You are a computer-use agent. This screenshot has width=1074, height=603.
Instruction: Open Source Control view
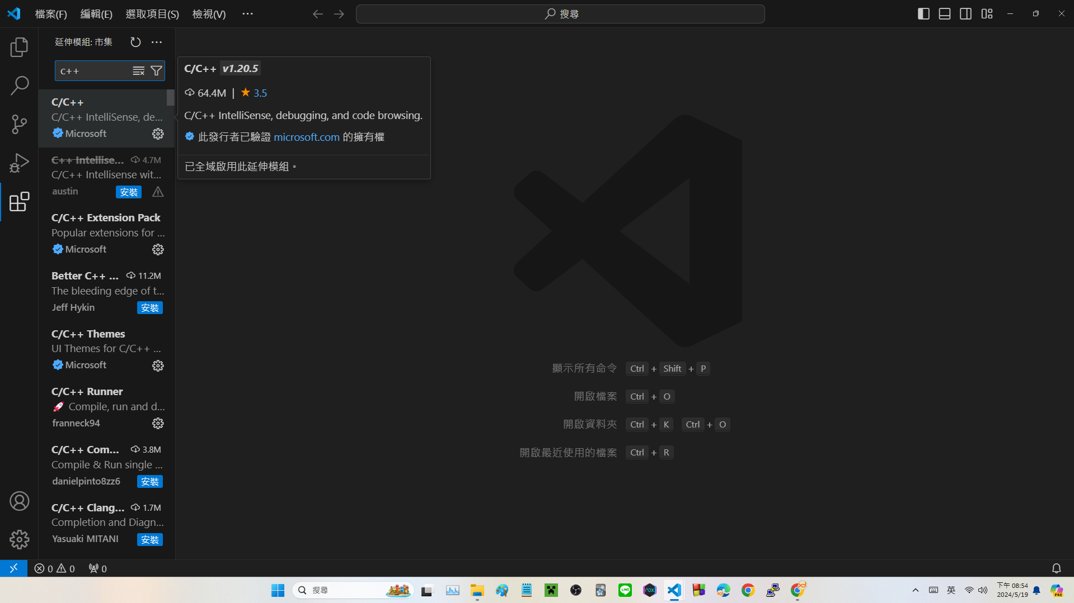point(19,124)
